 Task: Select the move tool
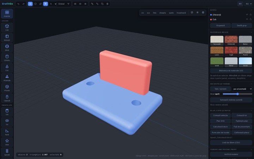tap(30, 4)
